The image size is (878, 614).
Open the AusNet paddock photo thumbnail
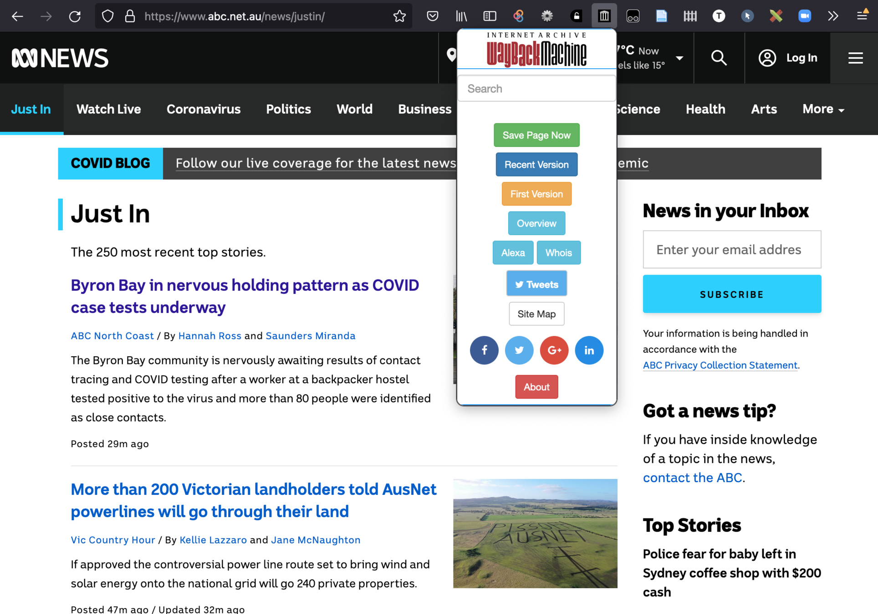pos(535,533)
